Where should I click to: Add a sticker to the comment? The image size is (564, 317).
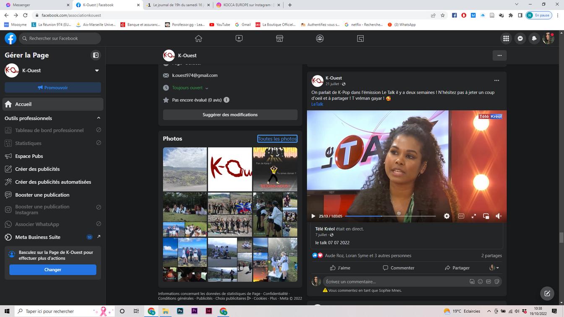click(497, 282)
